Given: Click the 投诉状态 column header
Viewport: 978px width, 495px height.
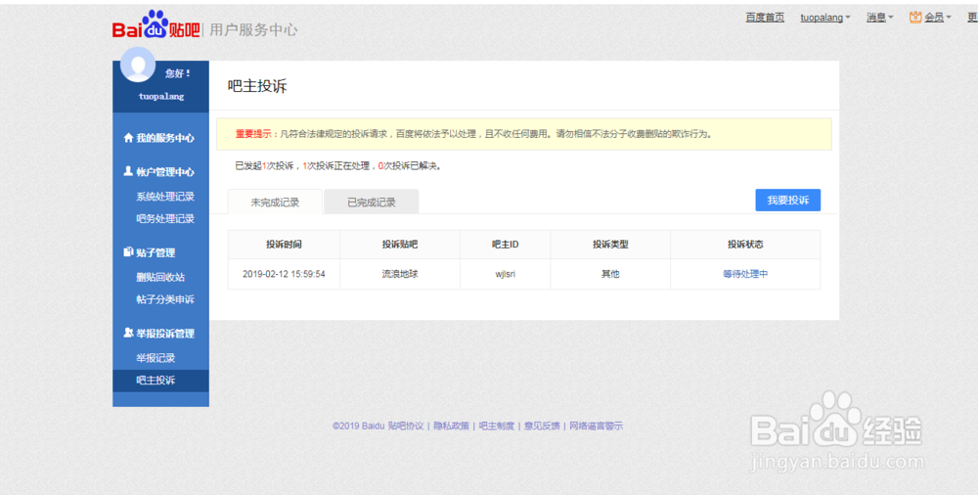Looking at the screenshot, I should 745,245.
